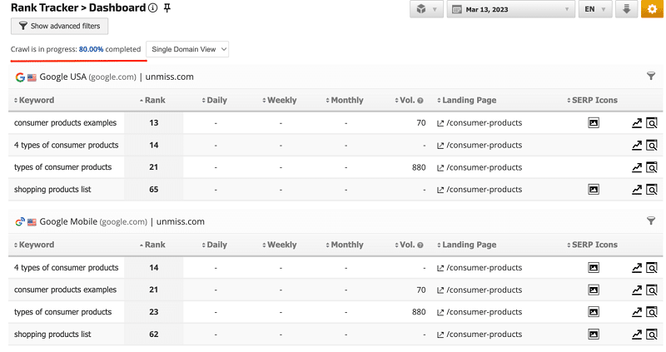Image resolution: width=666 pixels, height=352 pixels.
Task: Sort Google USA table by Vol.
Action: [405, 100]
